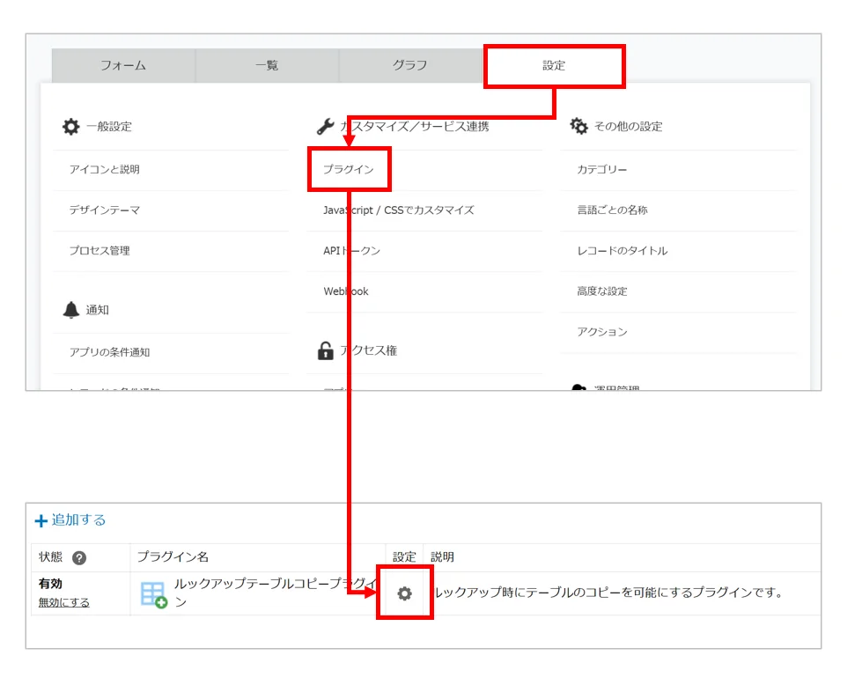Image resolution: width=862 pixels, height=685 pixels.
Task: Click plugin name ルックアップテーブルコピープラグイン
Action: coord(276,593)
